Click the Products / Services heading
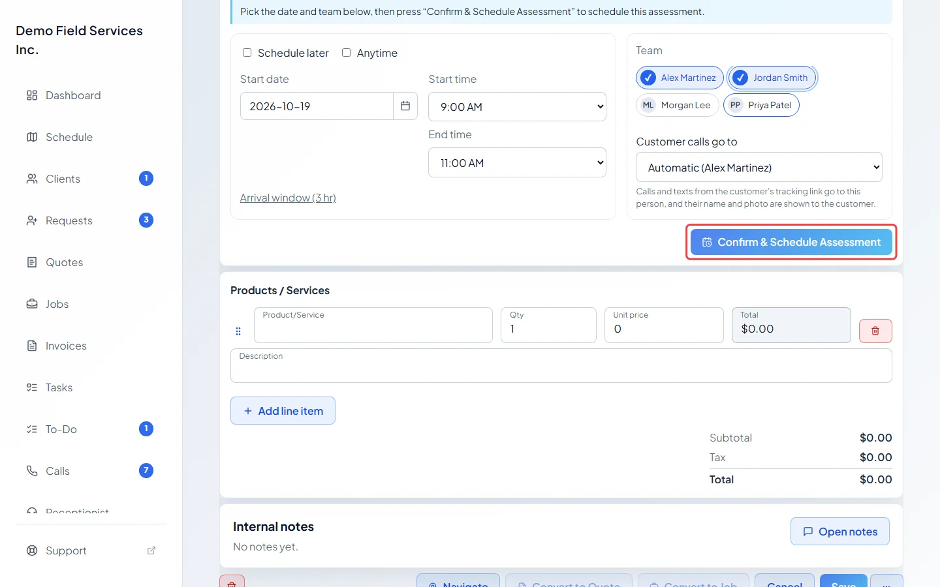The width and height of the screenshot is (940, 587). (x=280, y=290)
